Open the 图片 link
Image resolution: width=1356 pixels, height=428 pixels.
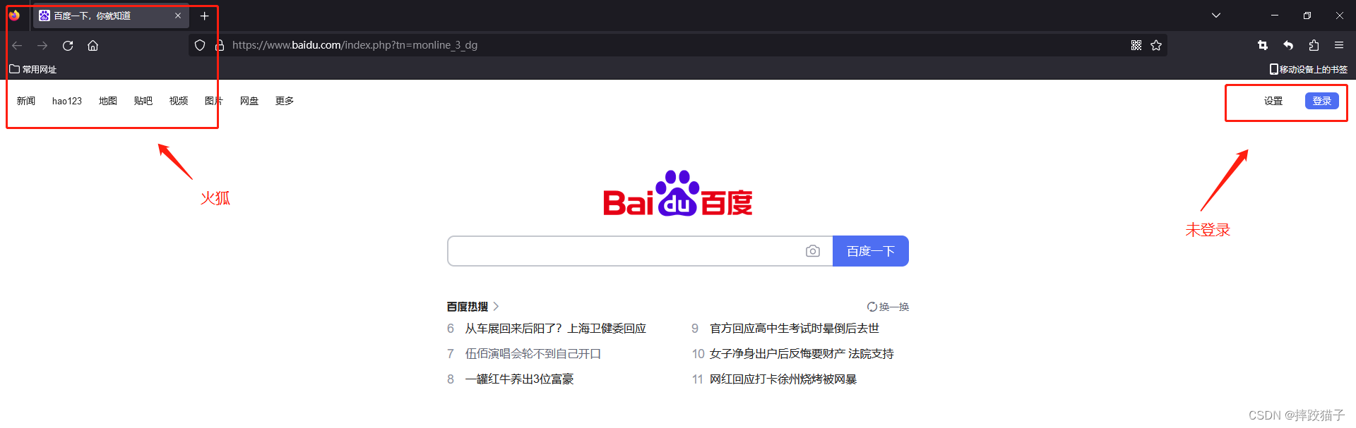click(x=214, y=101)
